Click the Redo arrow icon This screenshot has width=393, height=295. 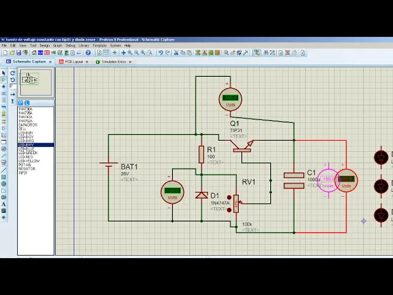[x=168, y=53]
